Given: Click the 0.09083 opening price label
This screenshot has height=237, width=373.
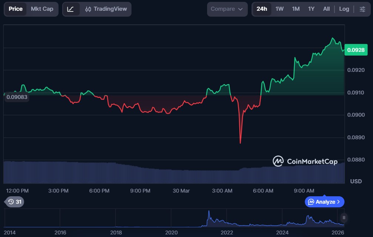Looking at the screenshot, I should click(17, 97).
